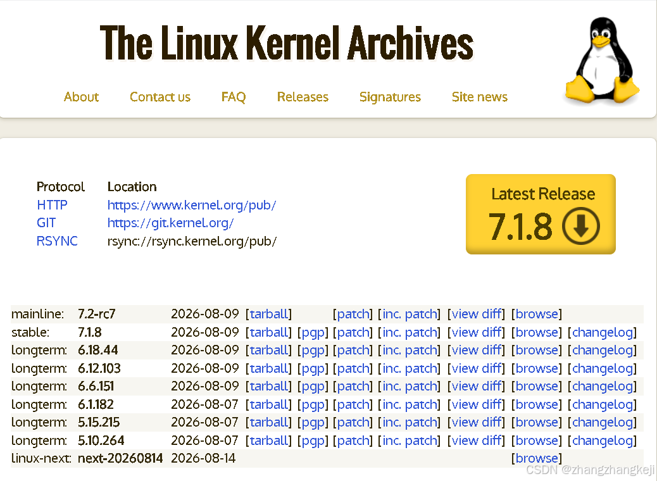
Task: Open patch link for longterm 6.1.182
Action: 353,404
